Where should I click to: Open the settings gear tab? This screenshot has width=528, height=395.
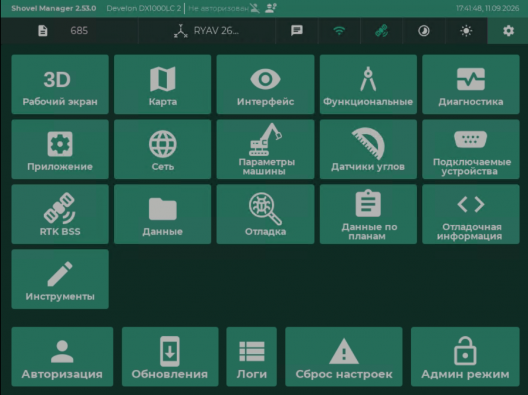pos(508,31)
